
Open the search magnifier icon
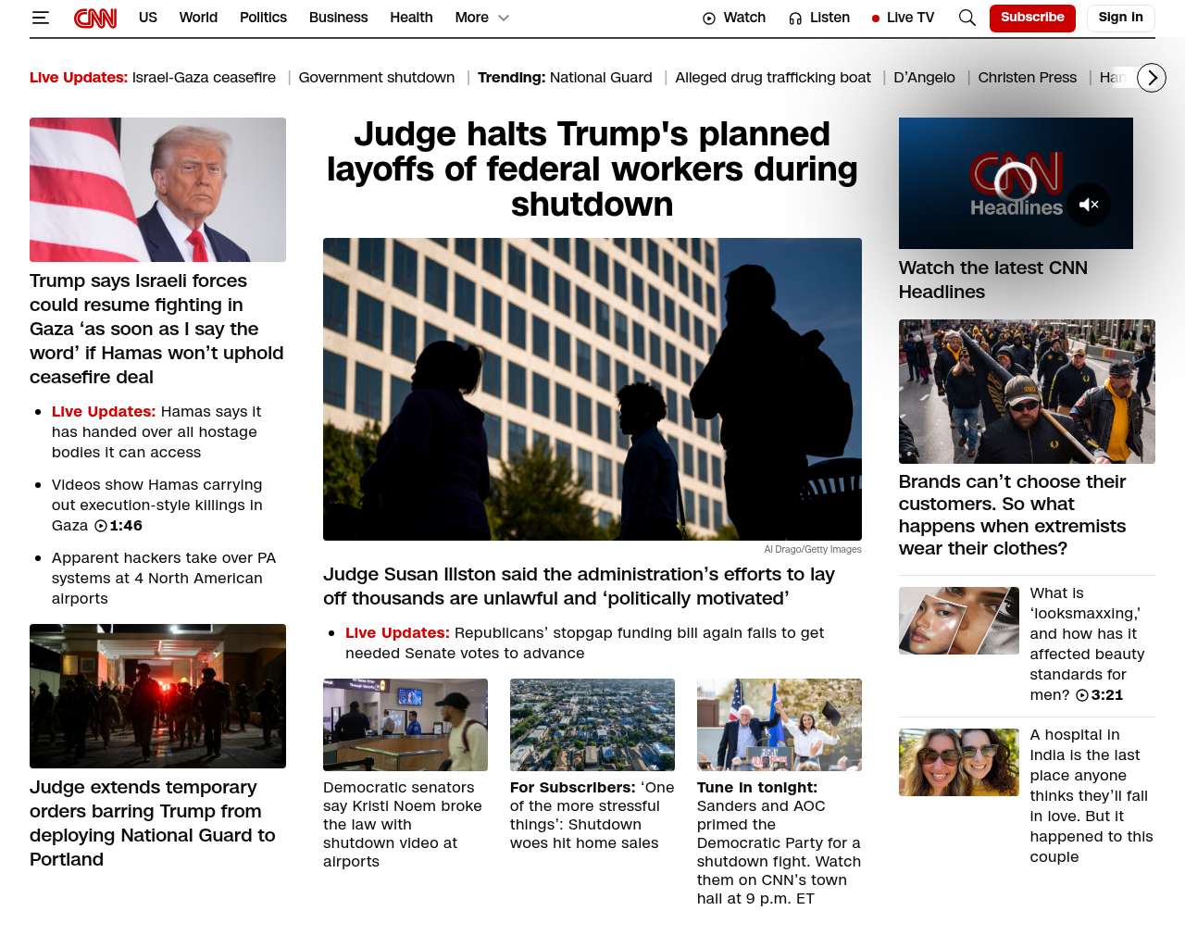967,18
